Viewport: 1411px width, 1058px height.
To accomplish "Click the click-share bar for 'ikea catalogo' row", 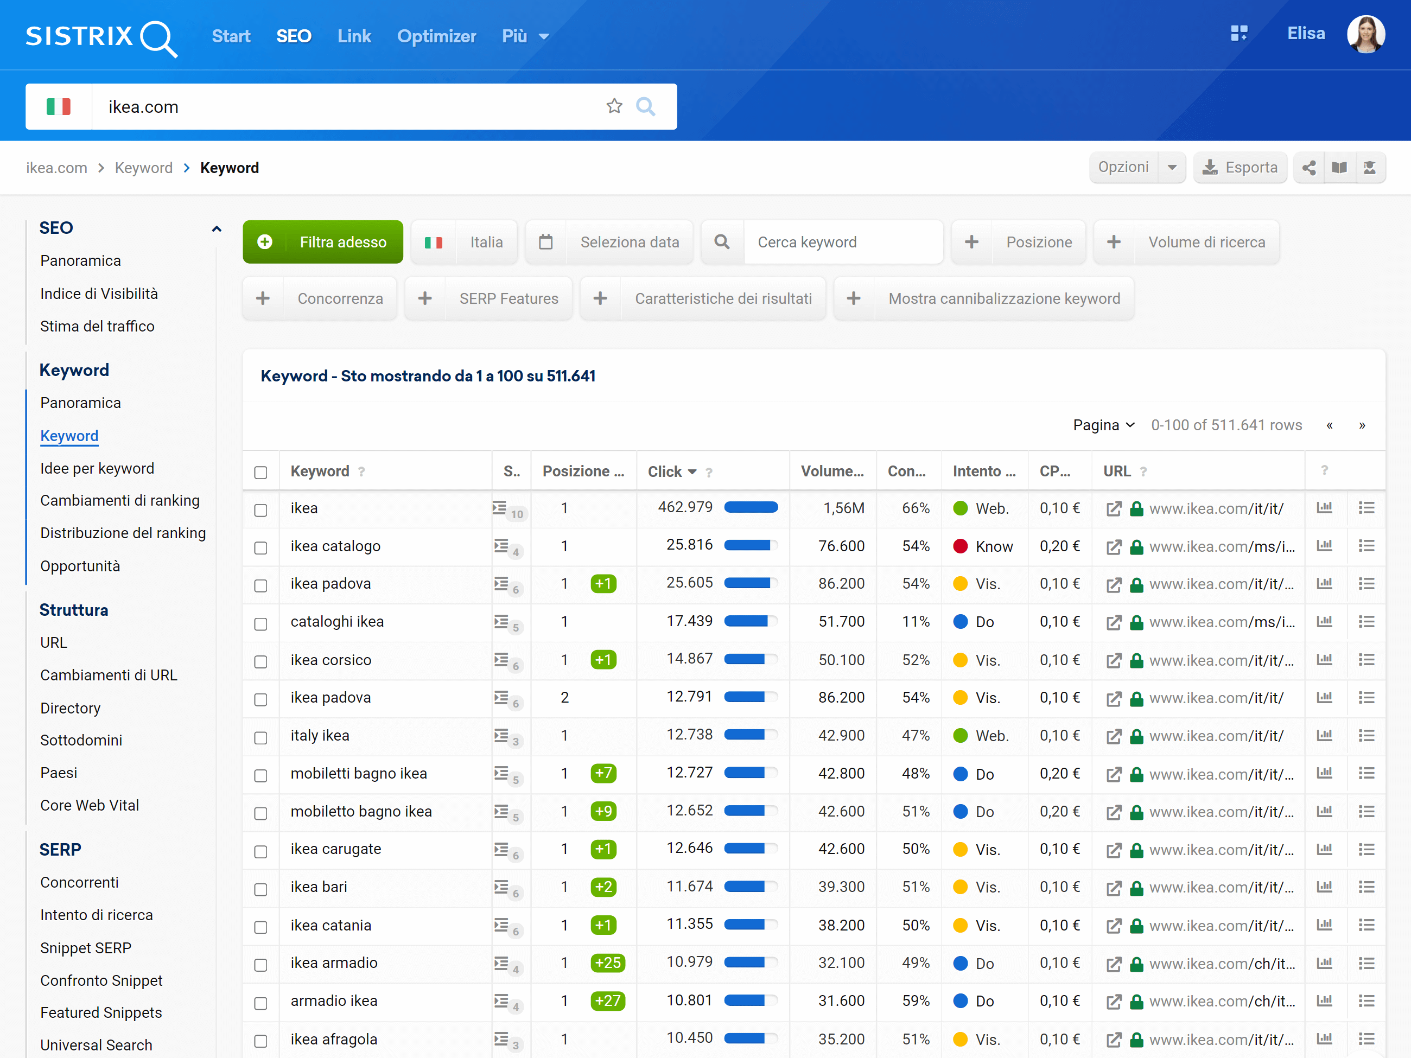I will (751, 545).
